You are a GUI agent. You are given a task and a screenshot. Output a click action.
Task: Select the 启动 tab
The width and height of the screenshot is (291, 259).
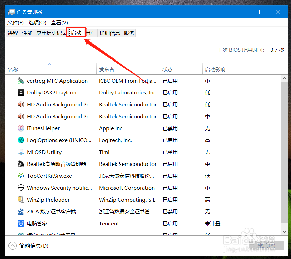coord(76,33)
